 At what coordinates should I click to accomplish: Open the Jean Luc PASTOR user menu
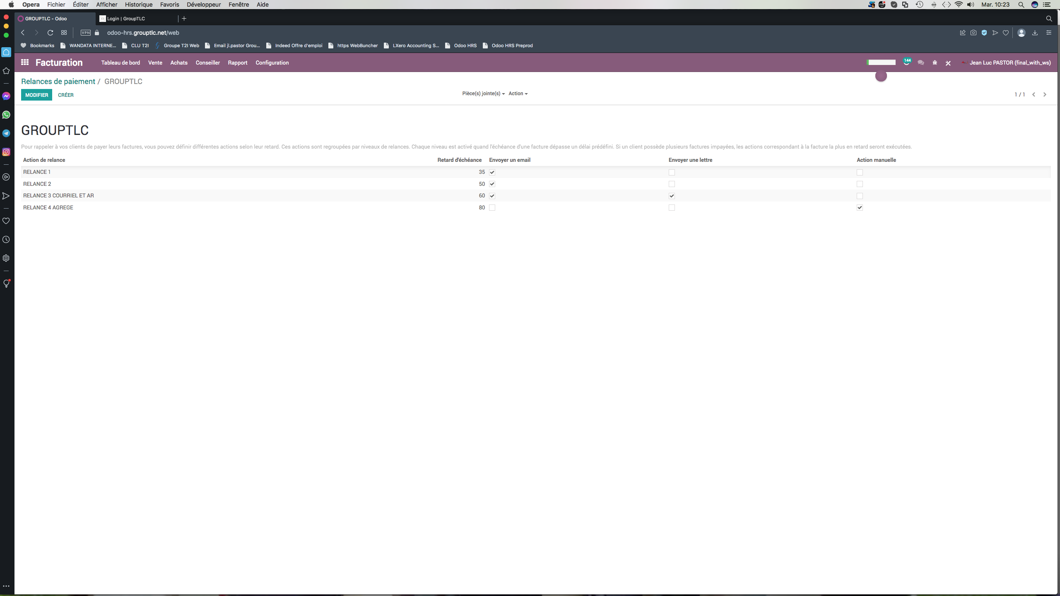pyautogui.click(x=1009, y=63)
